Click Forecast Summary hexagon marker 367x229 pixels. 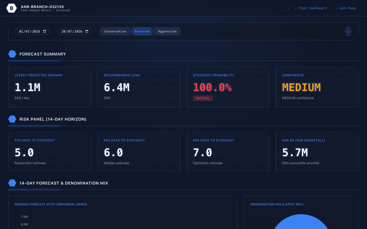tap(12, 54)
